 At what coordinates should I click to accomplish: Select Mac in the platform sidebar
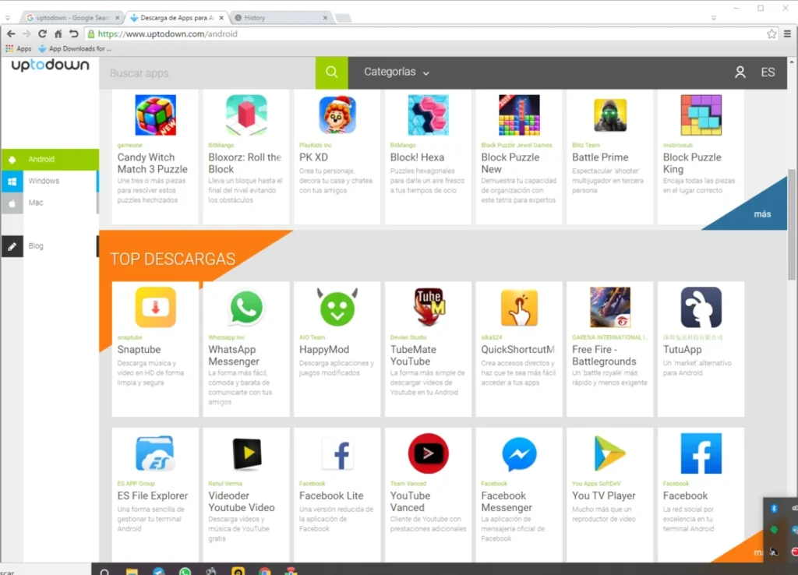pyautogui.click(x=36, y=203)
